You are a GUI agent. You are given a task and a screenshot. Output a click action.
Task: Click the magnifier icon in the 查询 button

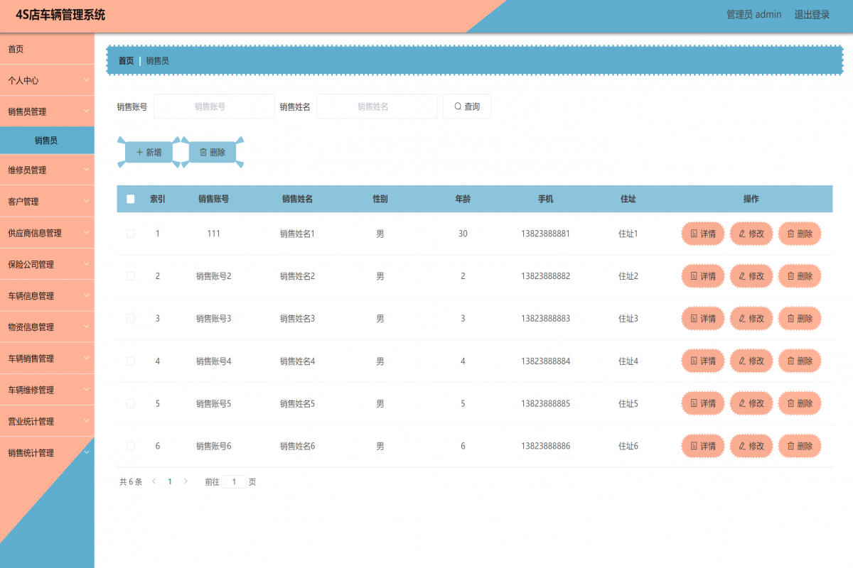458,106
